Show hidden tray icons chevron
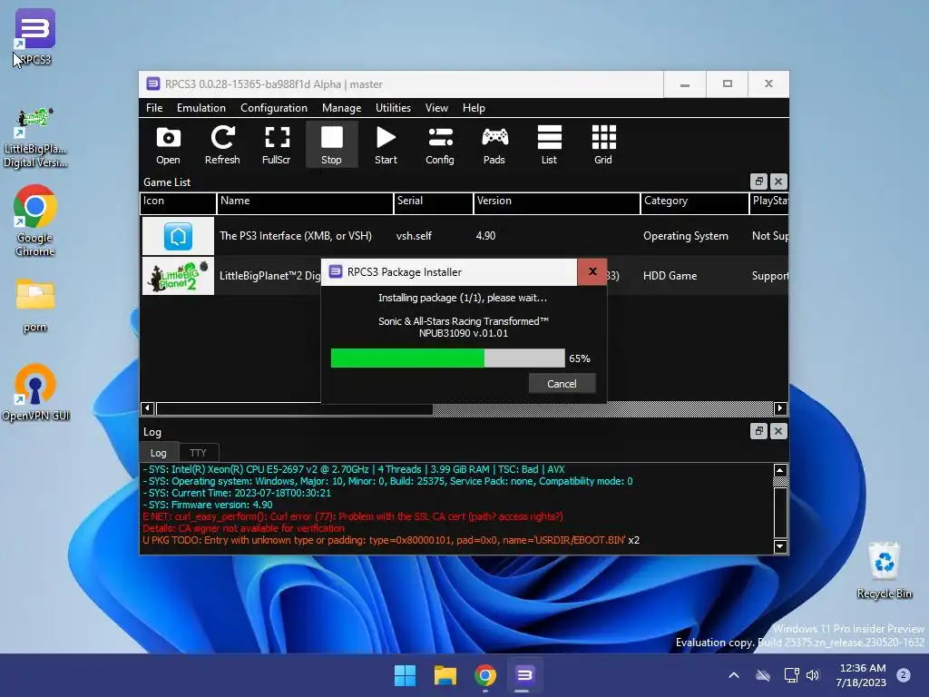 tap(733, 675)
